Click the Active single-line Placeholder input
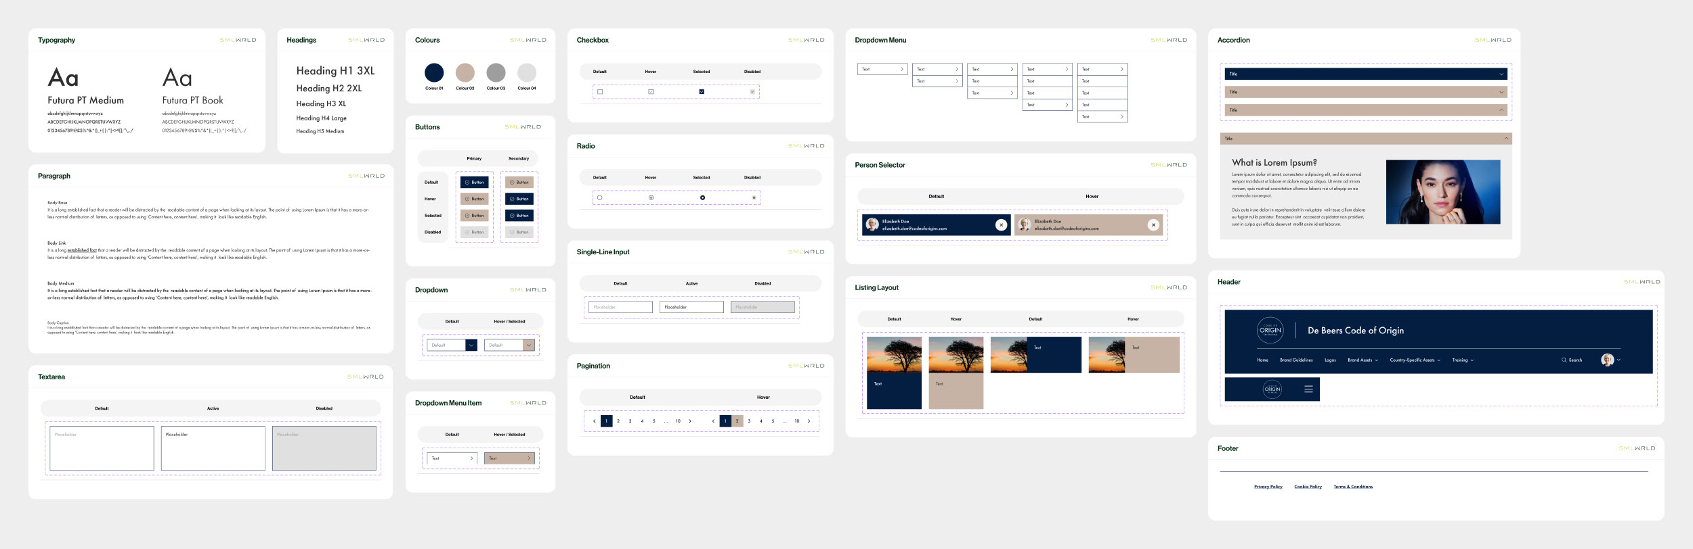 tap(691, 307)
